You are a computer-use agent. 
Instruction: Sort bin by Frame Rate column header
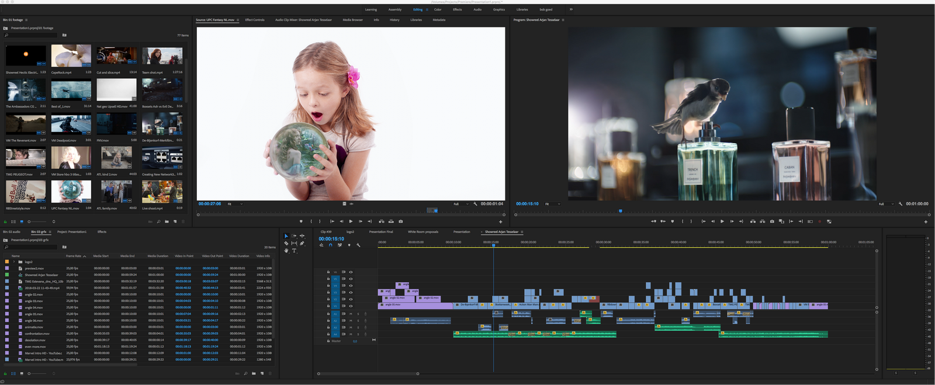coord(74,256)
